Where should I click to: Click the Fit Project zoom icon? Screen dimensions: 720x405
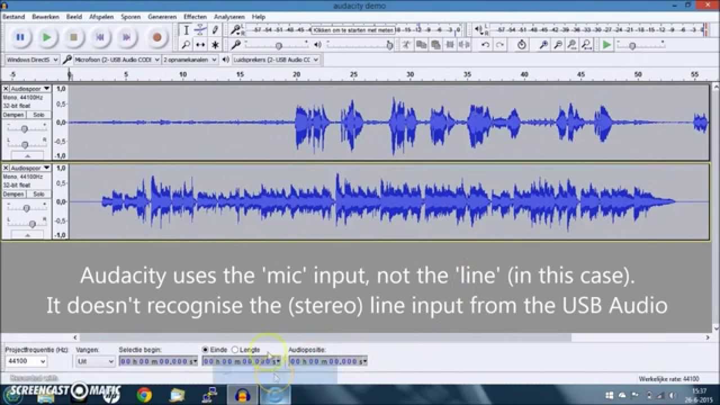point(586,45)
